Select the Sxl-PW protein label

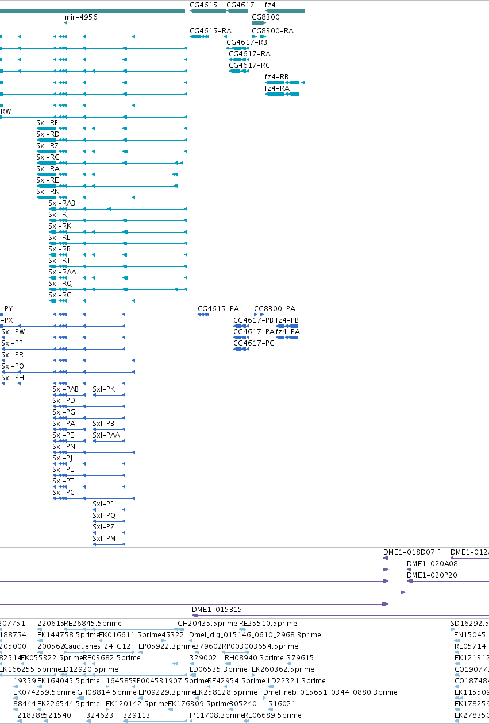(13, 332)
